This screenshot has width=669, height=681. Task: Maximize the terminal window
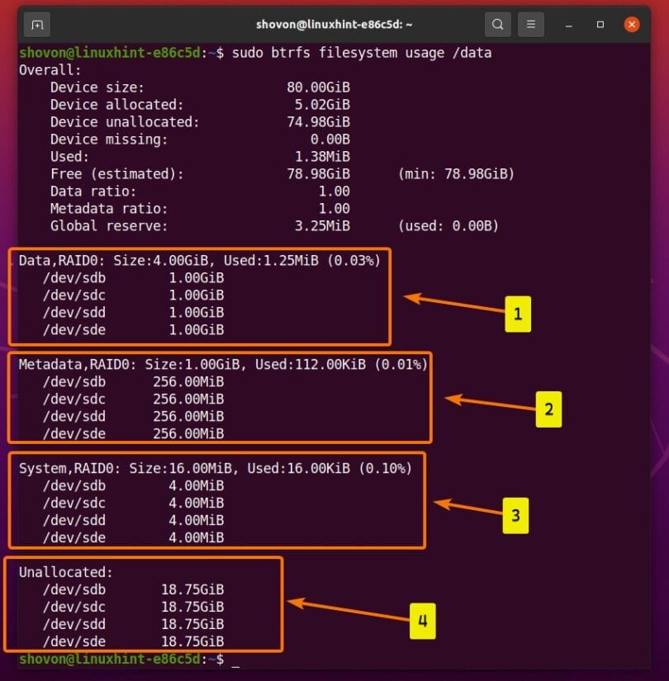coord(600,24)
